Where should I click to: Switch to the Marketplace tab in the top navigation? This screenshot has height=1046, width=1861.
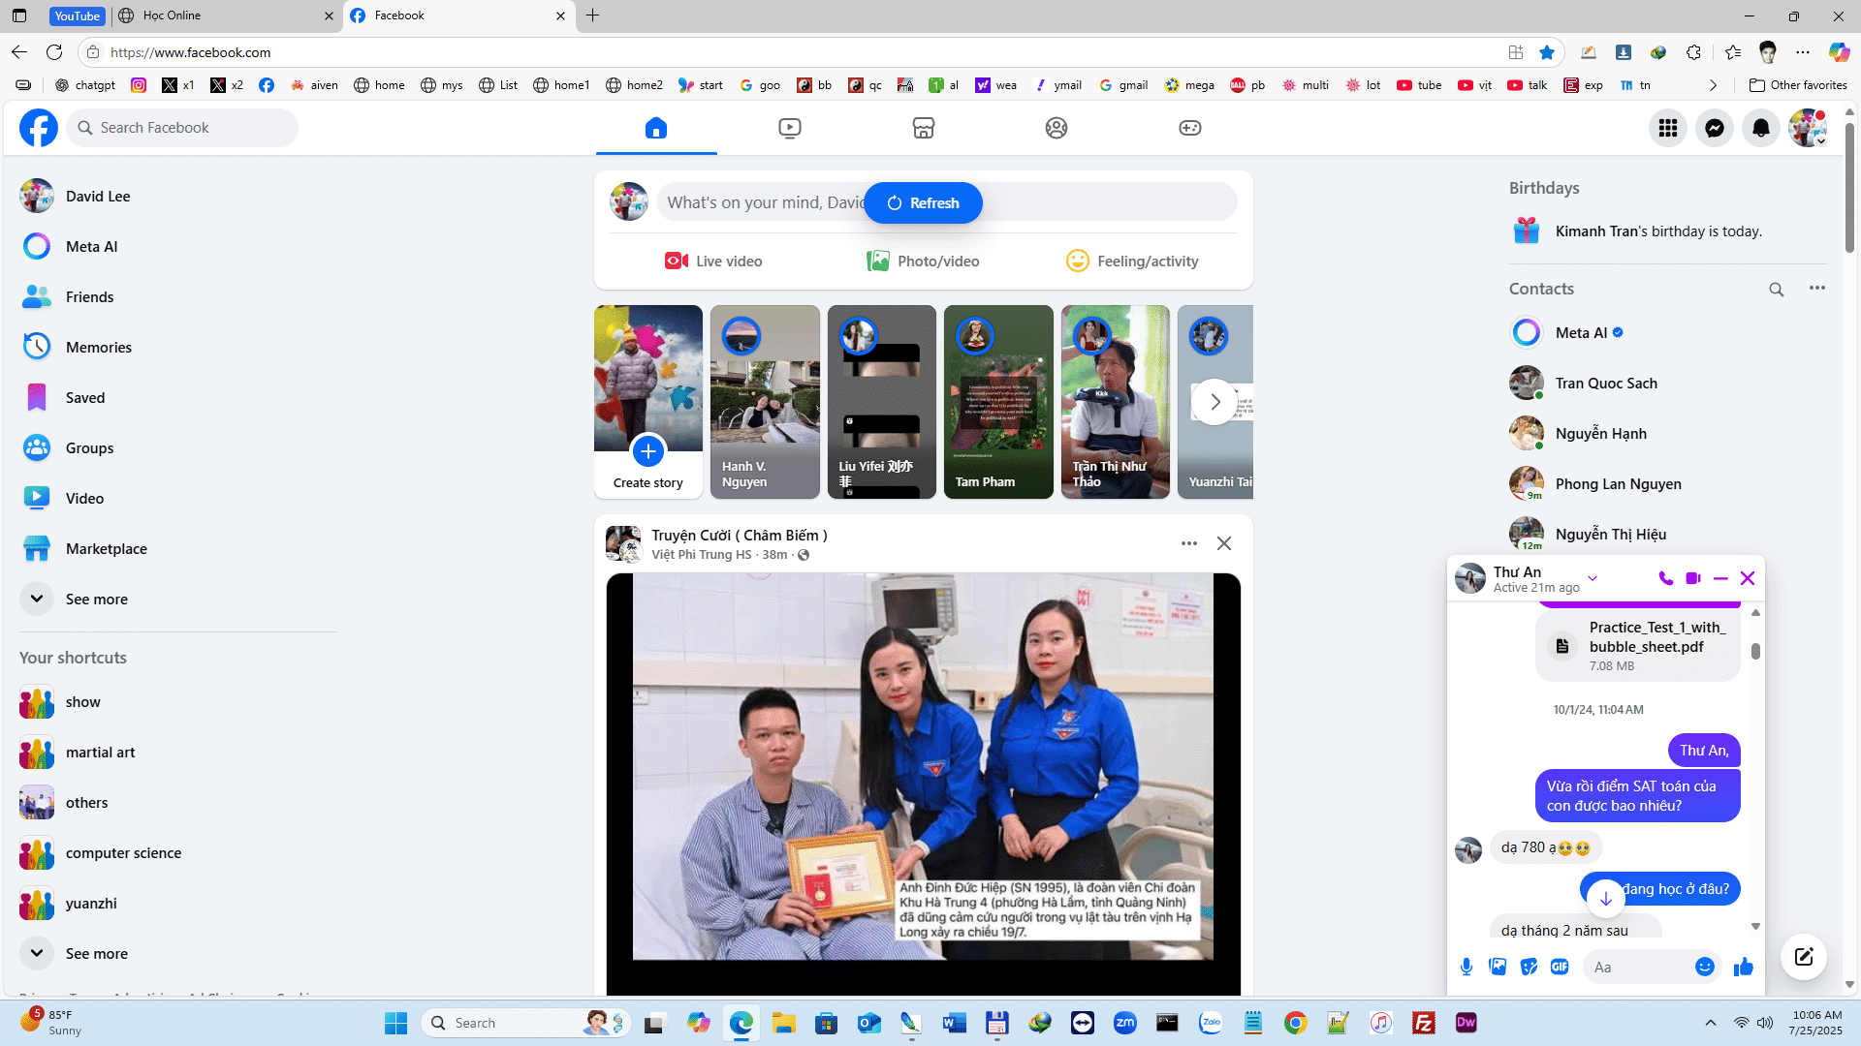923,128
